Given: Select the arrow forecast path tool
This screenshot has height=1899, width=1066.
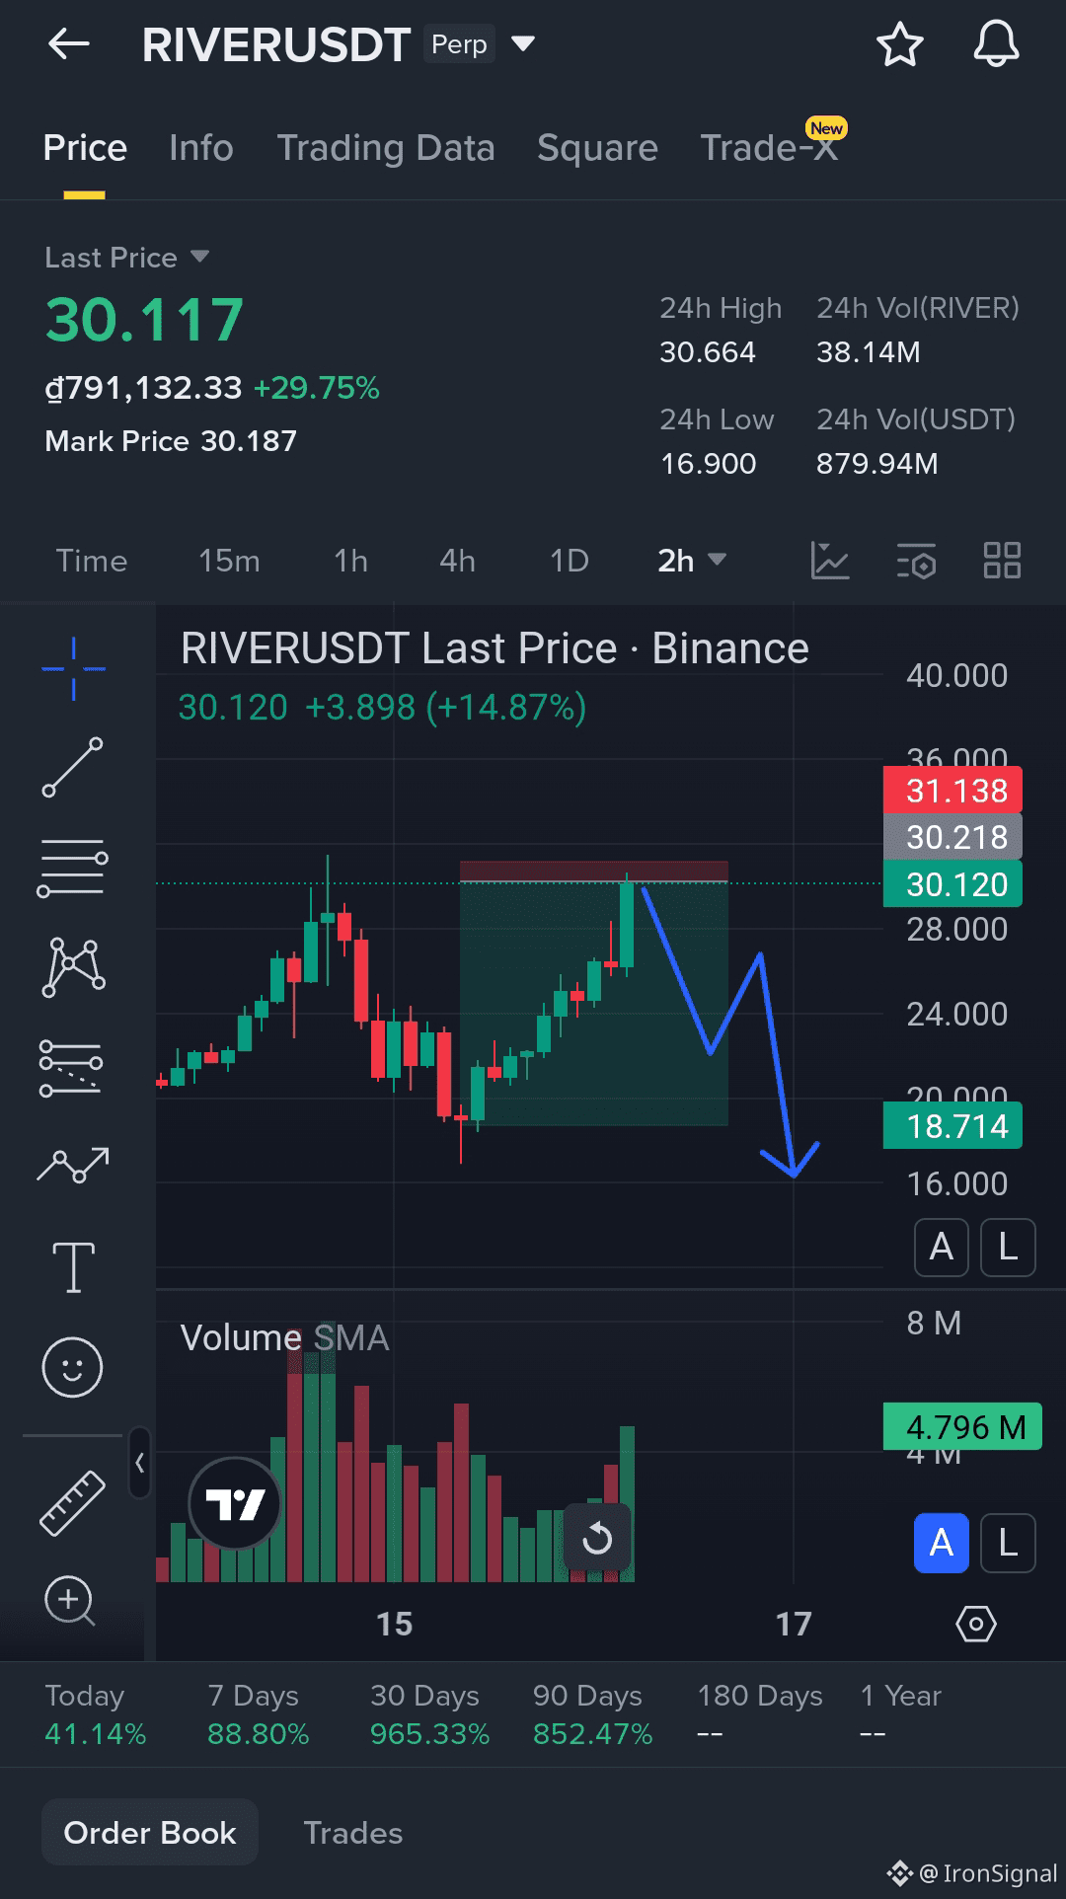Looking at the screenshot, I should [73, 1166].
